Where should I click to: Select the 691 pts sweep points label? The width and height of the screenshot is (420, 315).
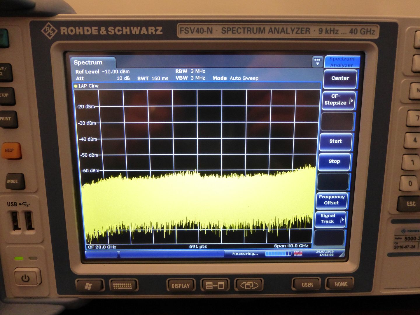[x=198, y=246]
